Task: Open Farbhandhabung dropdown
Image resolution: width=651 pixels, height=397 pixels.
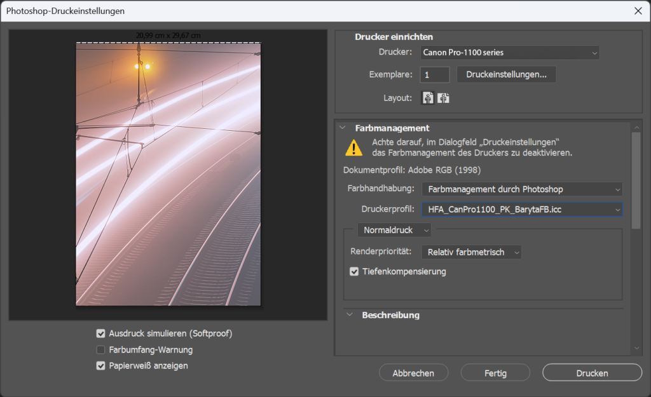Action: tap(521, 189)
